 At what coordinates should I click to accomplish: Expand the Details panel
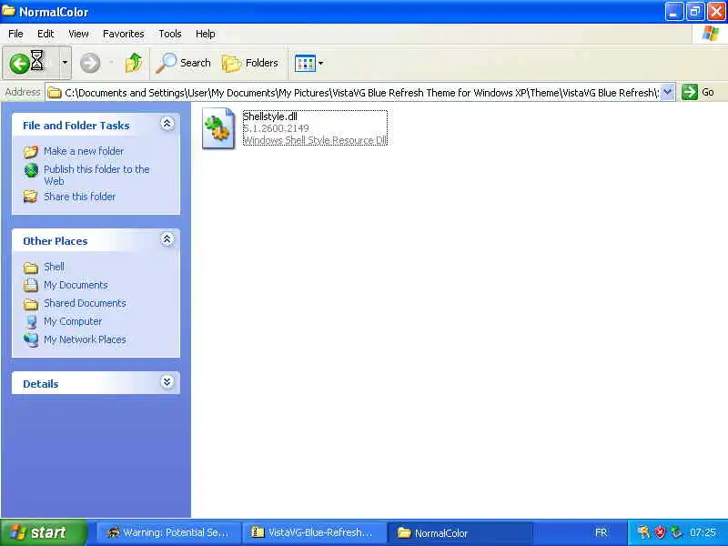167,381
